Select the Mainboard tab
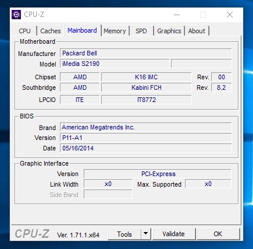 pyautogui.click(x=82, y=30)
